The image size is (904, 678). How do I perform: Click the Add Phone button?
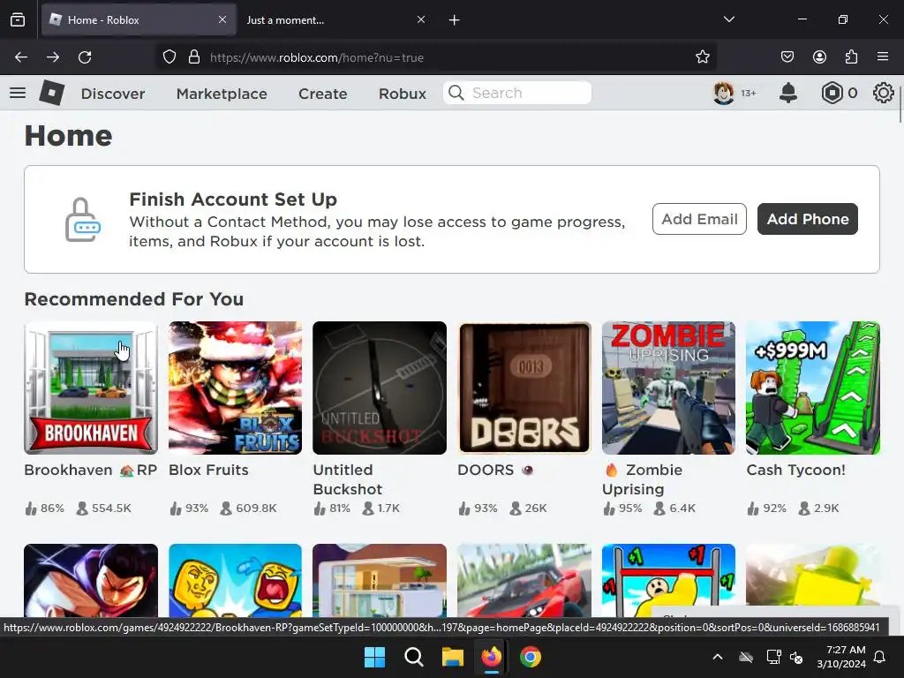(x=808, y=219)
